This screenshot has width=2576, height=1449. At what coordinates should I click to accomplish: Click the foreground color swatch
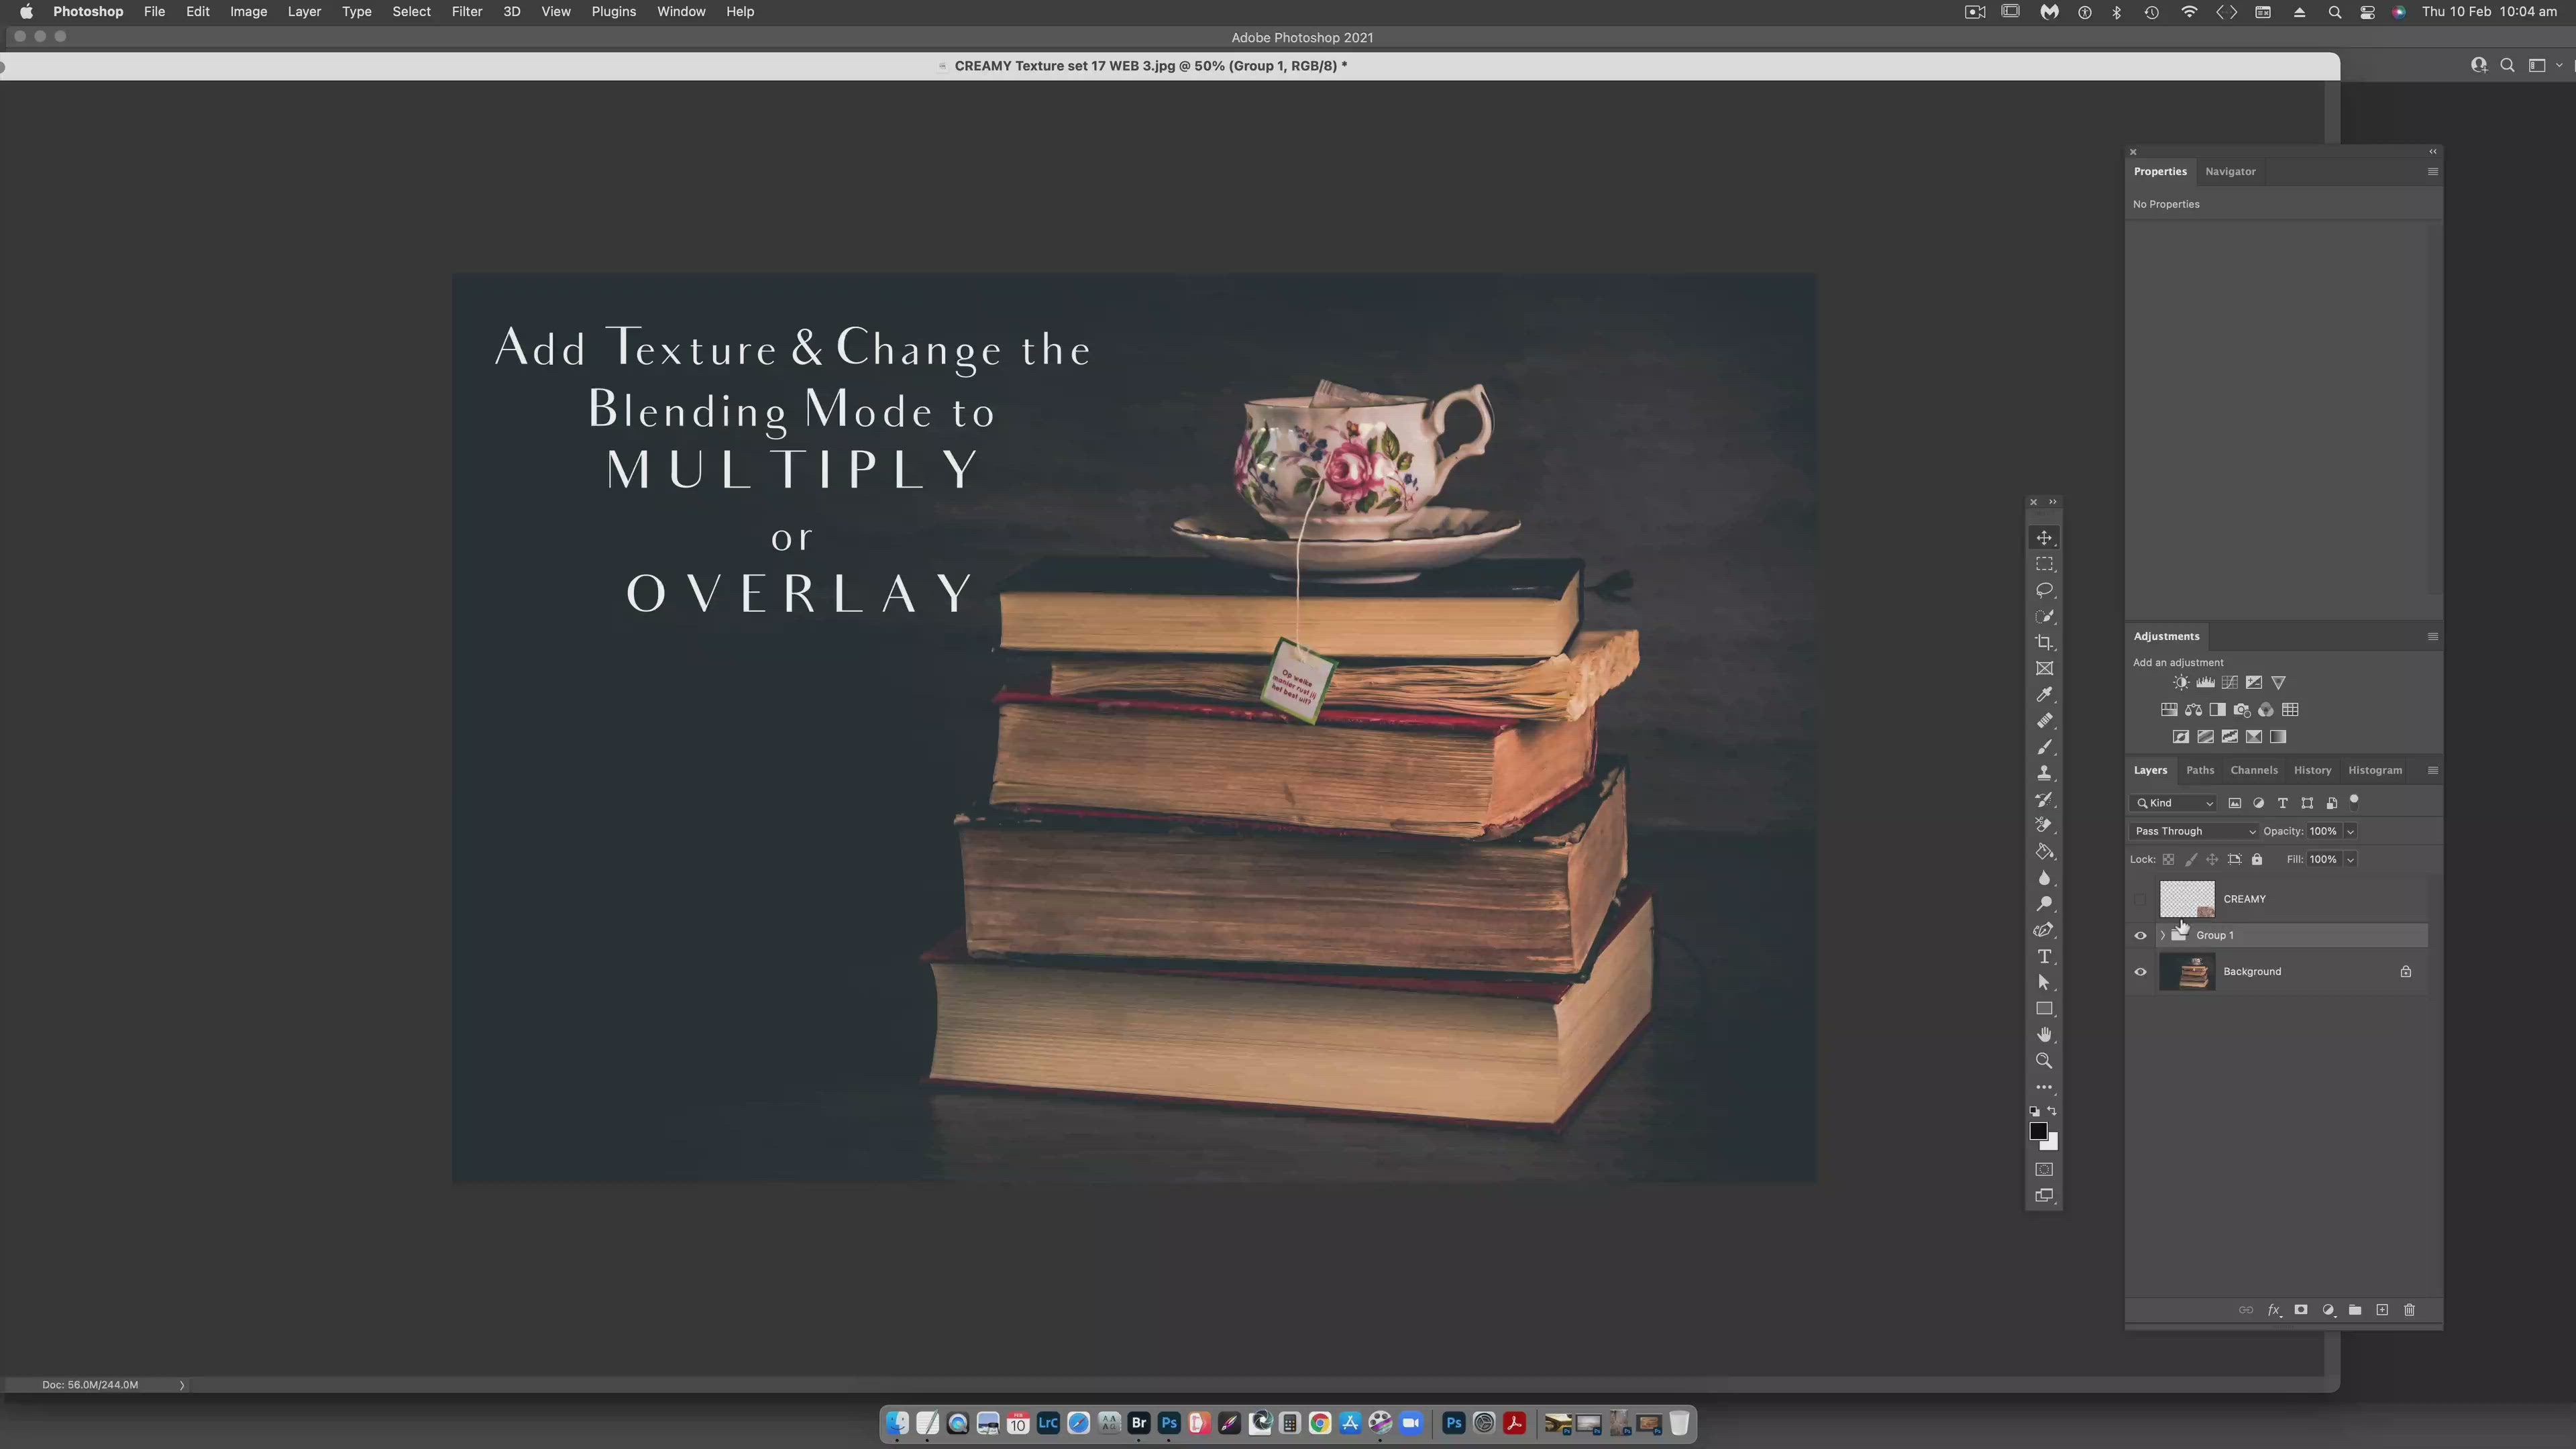[x=2037, y=1131]
